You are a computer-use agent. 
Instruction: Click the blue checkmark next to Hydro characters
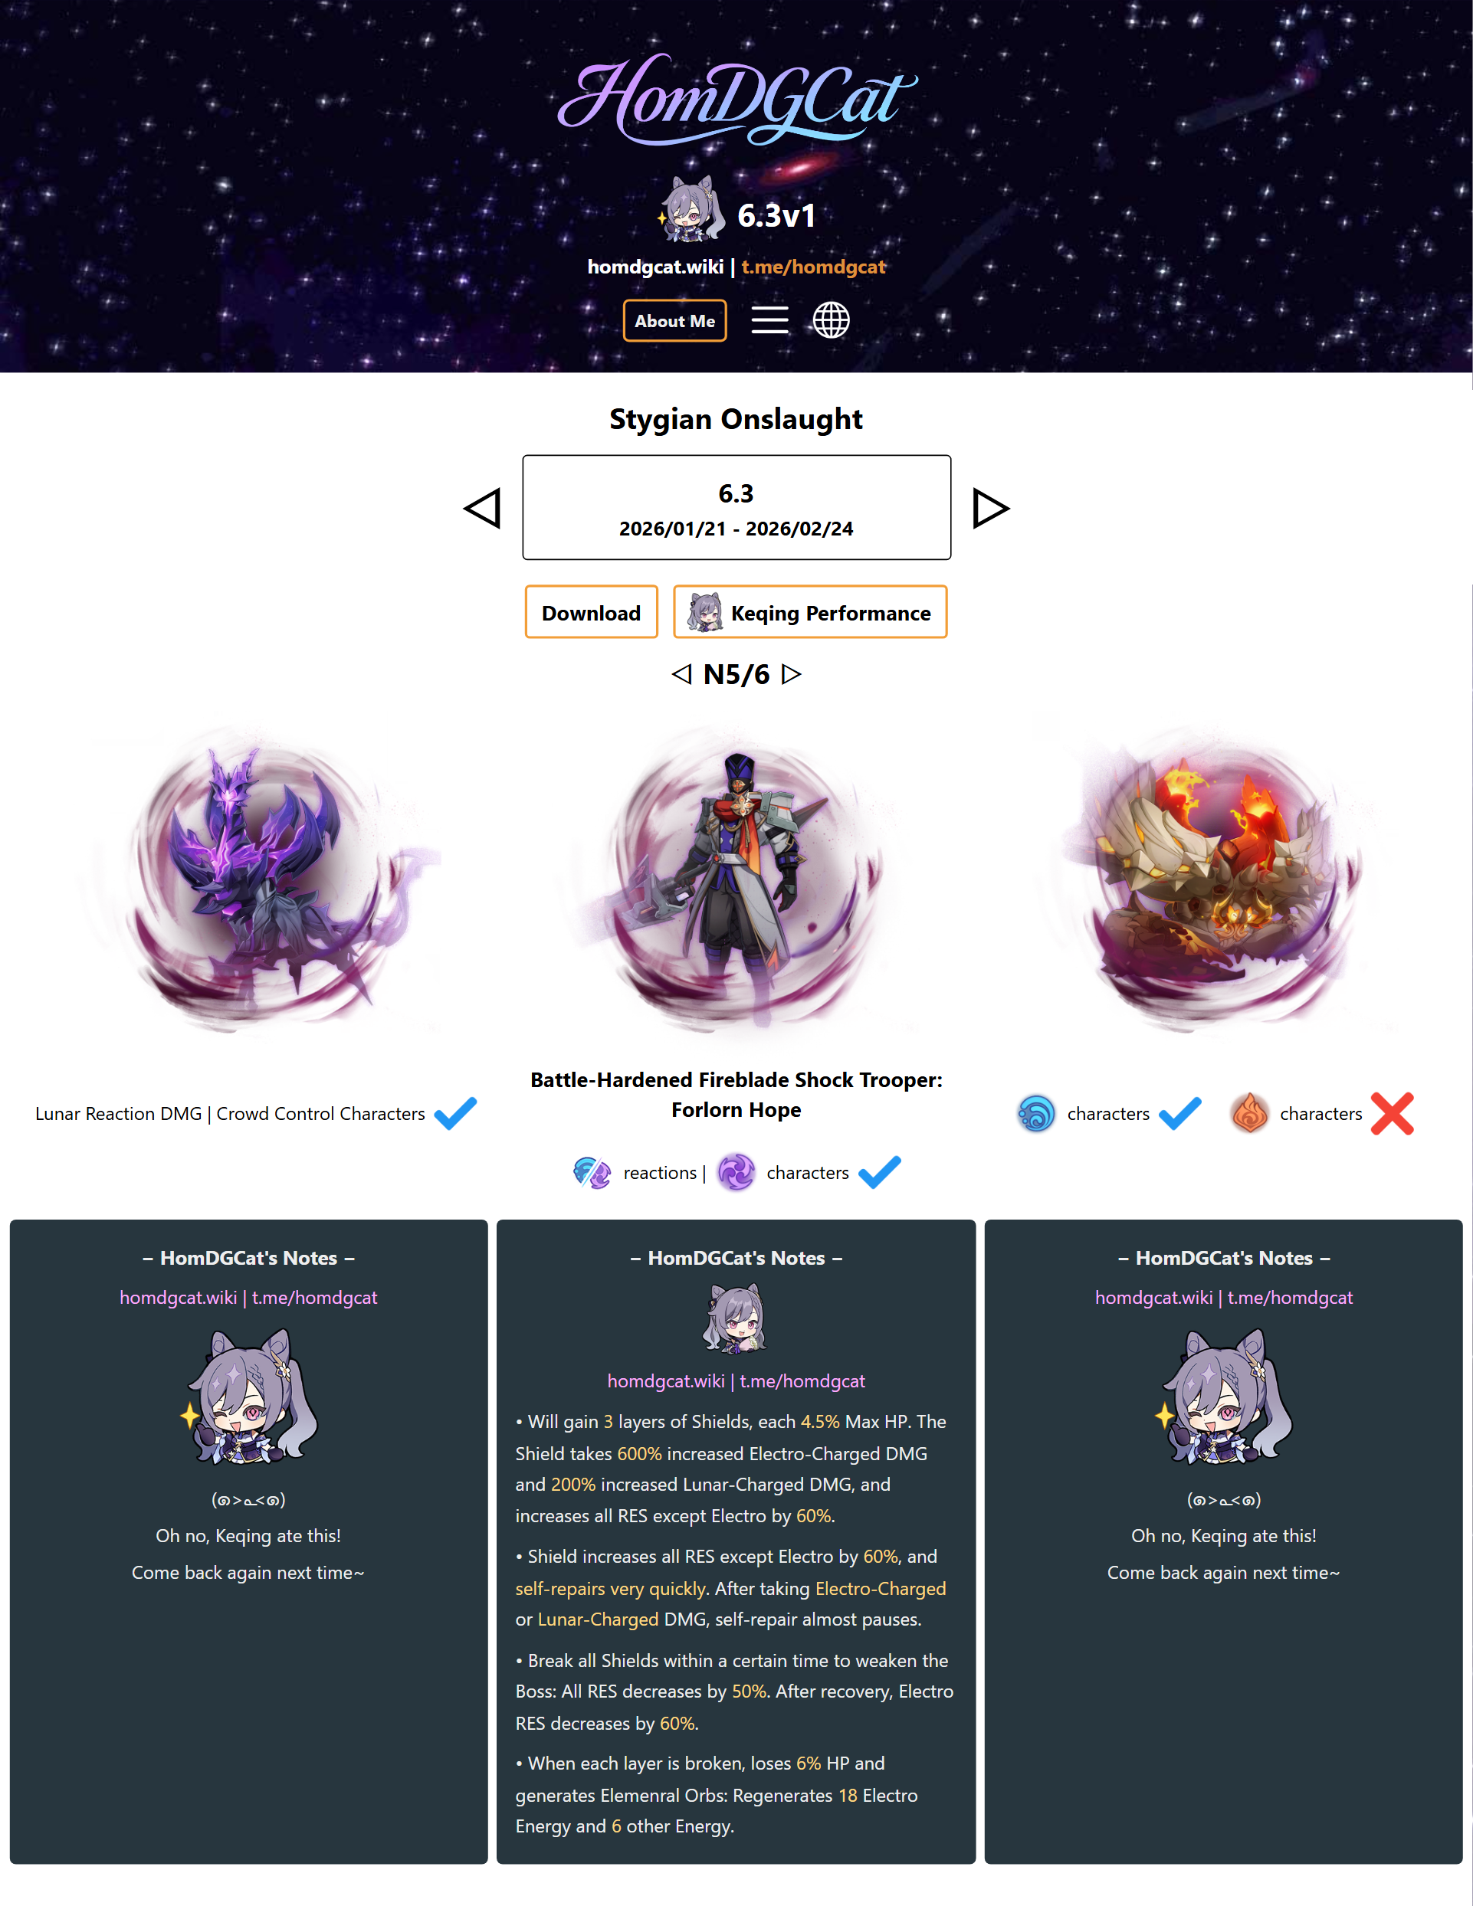[1179, 1114]
